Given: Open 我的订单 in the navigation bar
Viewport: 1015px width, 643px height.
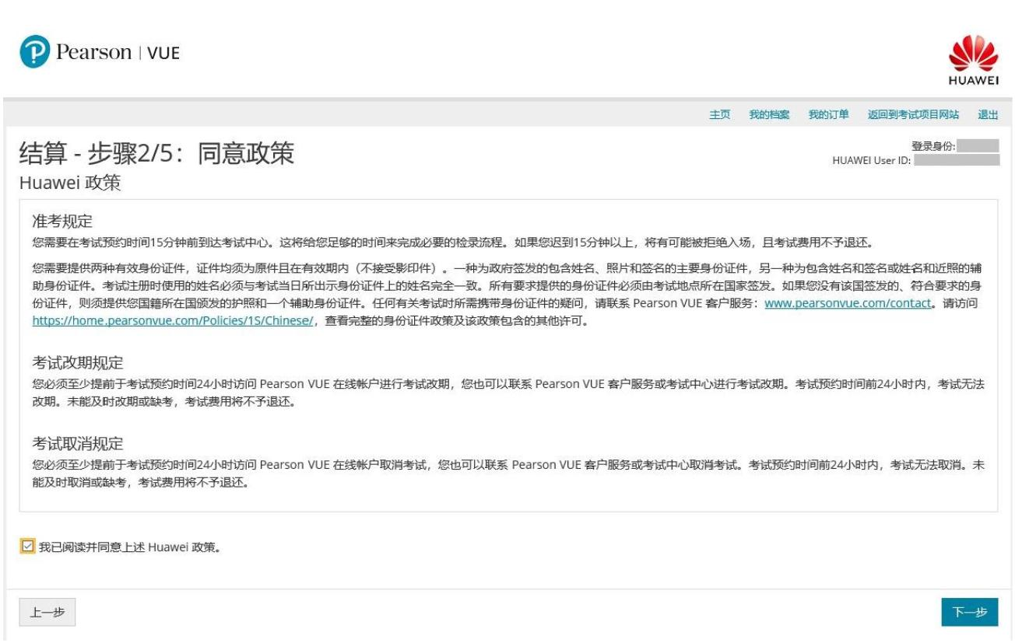Looking at the screenshot, I should click(x=828, y=114).
